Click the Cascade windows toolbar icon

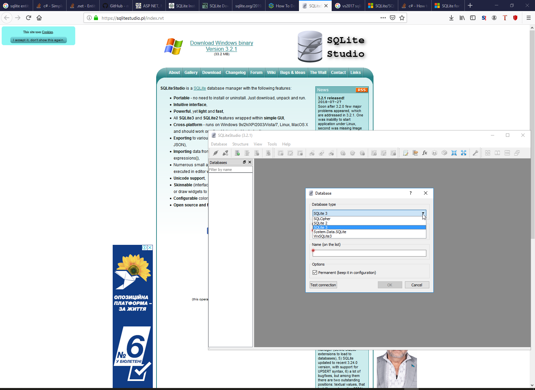tap(517, 153)
